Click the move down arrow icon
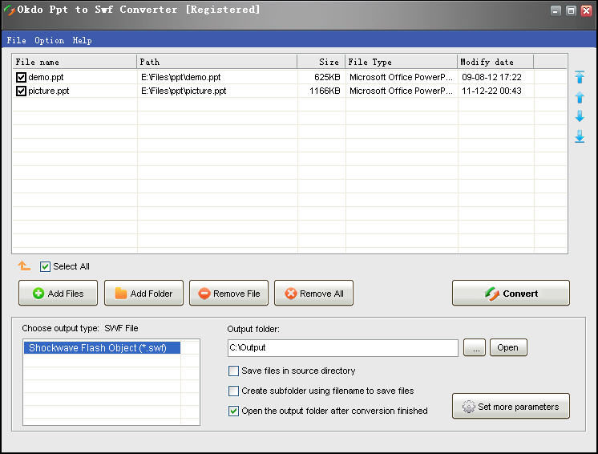 tap(580, 117)
